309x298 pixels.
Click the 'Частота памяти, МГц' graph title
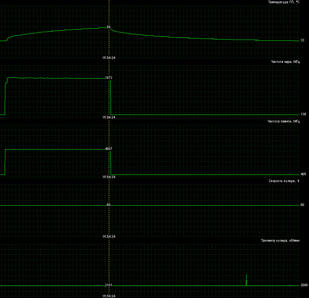pyautogui.click(x=284, y=121)
